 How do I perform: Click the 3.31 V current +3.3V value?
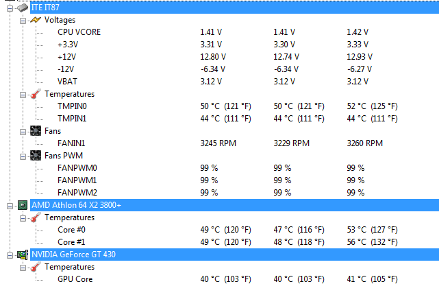(x=211, y=45)
